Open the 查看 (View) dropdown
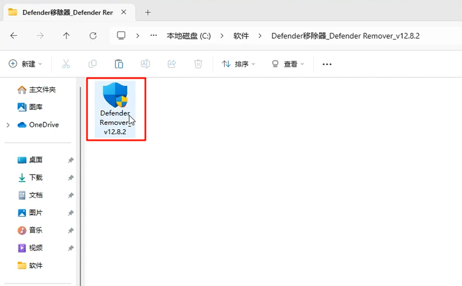Screen dimensions: 462x286 (x=288, y=64)
